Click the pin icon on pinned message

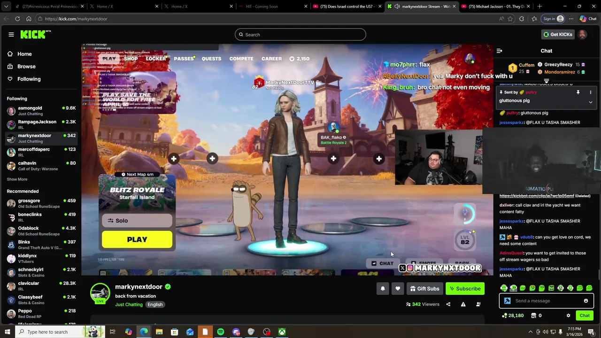578,92
